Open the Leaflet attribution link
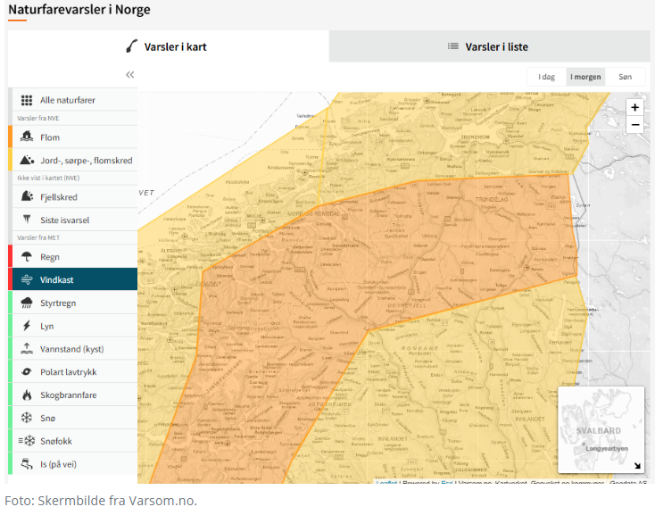Image resolution: width=655 pixels, height=507 pixels. (386, 483)
